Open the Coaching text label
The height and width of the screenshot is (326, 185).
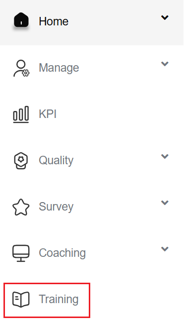coord(62,253)
